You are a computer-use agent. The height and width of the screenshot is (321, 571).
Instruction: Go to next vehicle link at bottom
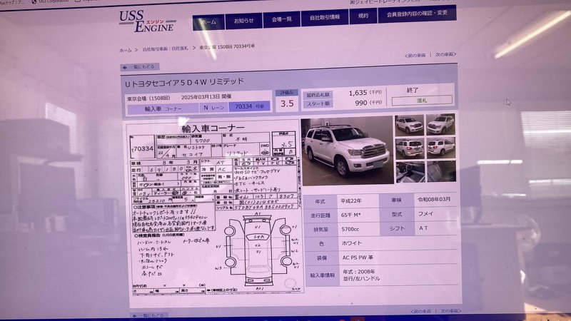tap(451, 311)
